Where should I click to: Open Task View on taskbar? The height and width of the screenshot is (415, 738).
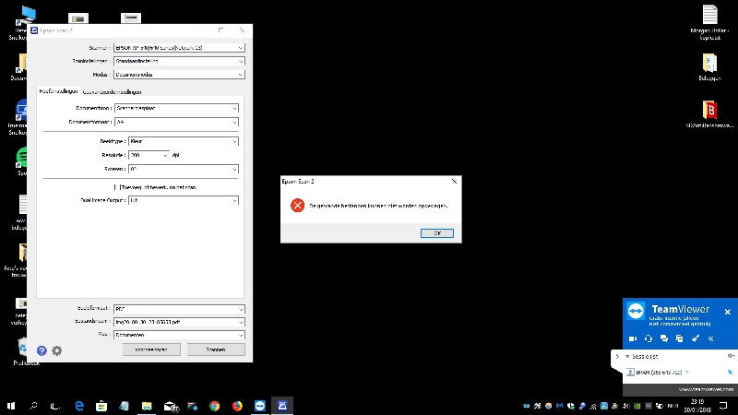click(x=55, y=406)
